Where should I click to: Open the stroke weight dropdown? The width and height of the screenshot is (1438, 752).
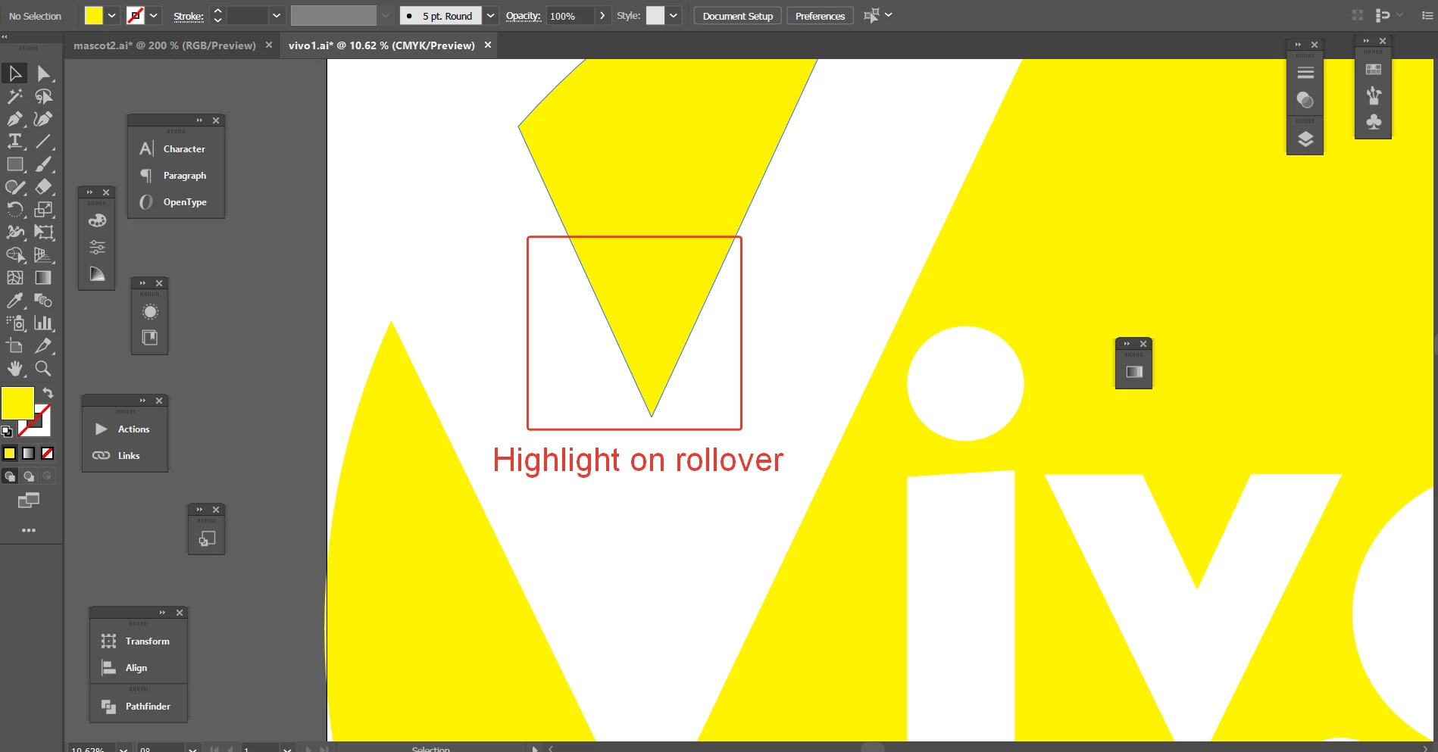[277, 15]
